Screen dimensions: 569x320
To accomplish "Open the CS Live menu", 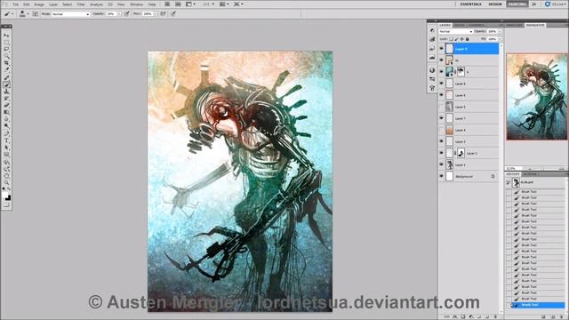I will pyautogui.click(x=555, y=4).
